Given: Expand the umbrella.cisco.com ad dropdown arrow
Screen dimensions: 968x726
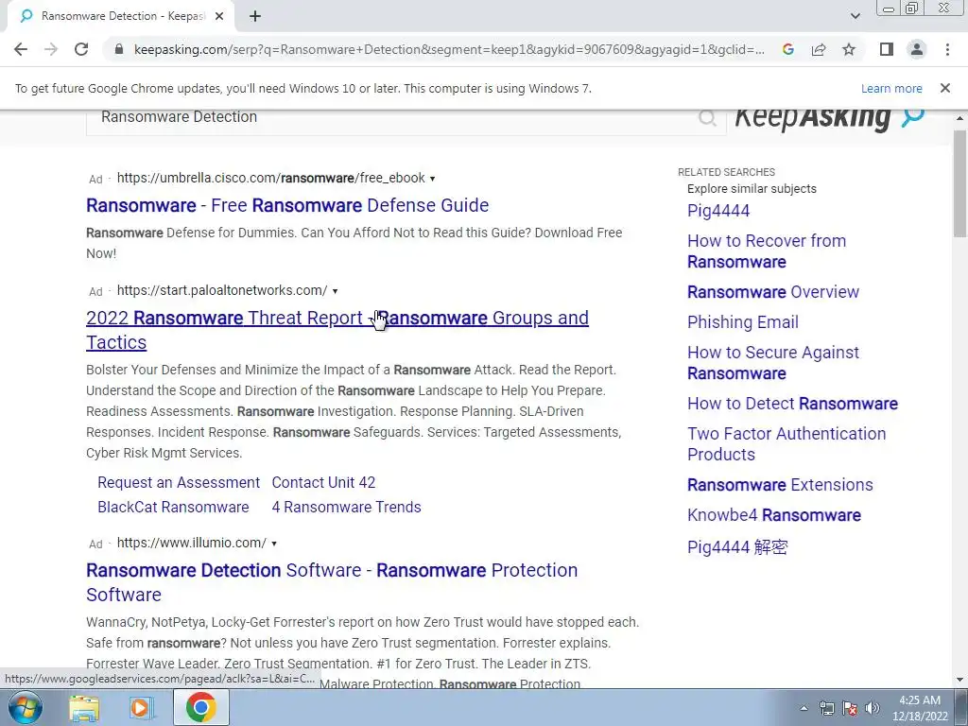Looking at the screenshot, I should pos(433,179).
